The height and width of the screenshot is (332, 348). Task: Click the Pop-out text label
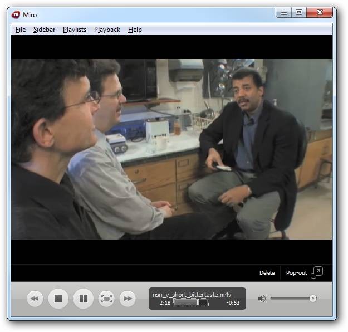[x=296, y=273]
